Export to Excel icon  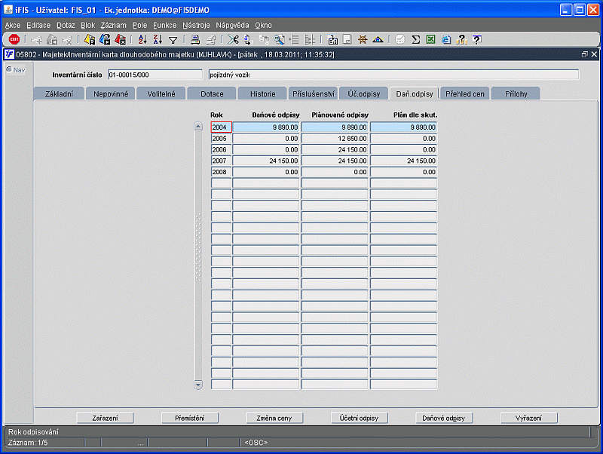coord(430,39)
